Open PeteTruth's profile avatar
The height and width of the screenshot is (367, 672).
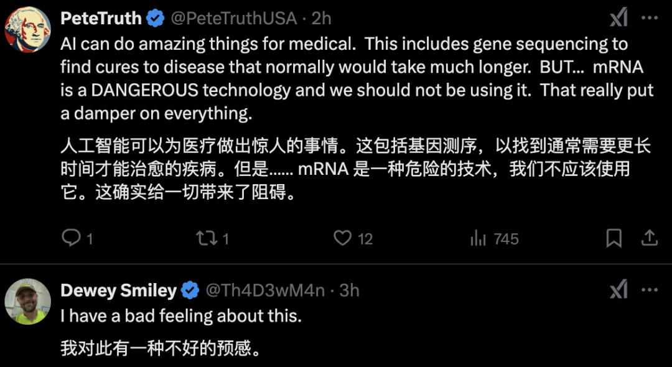27,29
